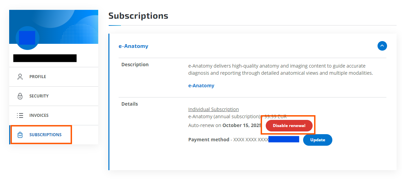Click the redacted username under the avatar

(x=45, y=58)
